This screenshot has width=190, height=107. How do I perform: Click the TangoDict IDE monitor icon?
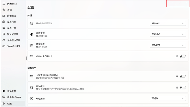4,46
